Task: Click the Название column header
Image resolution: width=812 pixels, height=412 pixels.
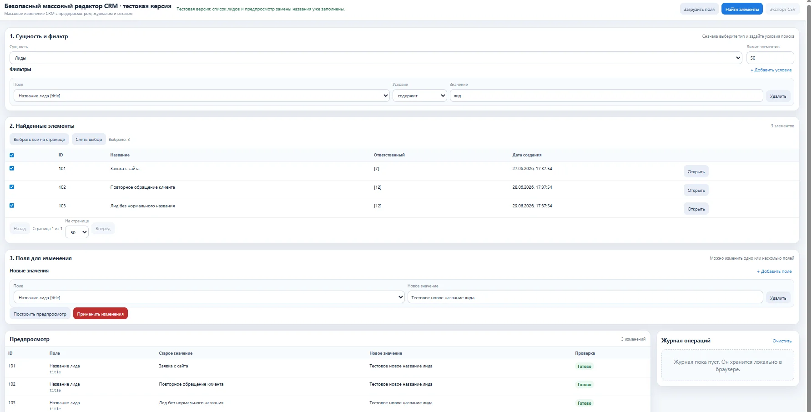Action: point(120,155)
